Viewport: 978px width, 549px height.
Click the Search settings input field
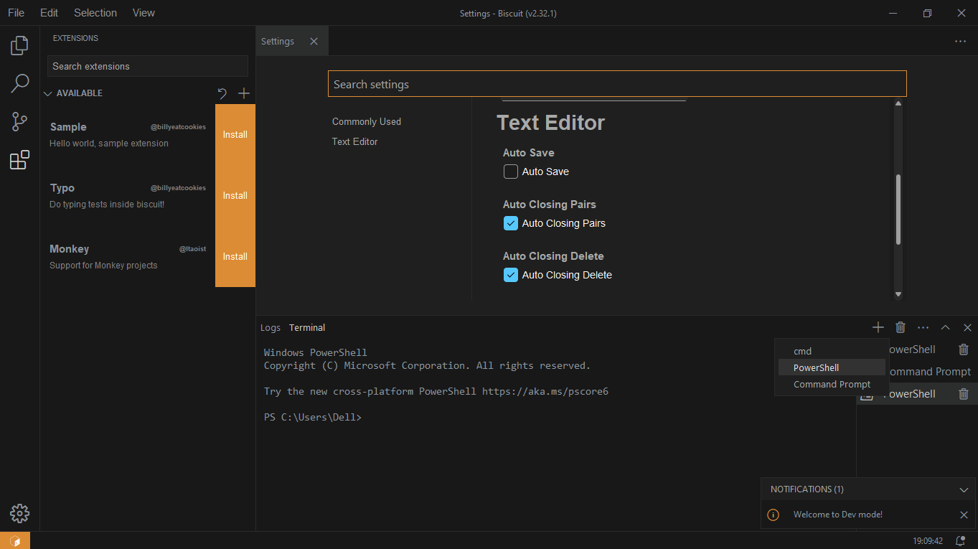pos(617,83)
